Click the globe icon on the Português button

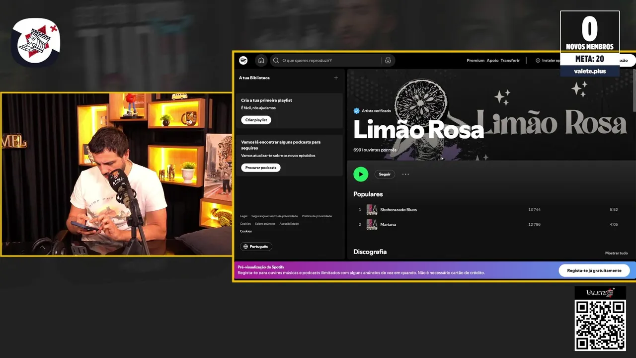coord(245,247)
